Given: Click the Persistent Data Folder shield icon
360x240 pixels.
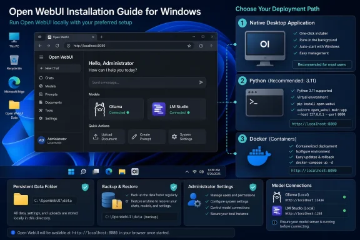Looking at the screenshot, I should [85, 187].
